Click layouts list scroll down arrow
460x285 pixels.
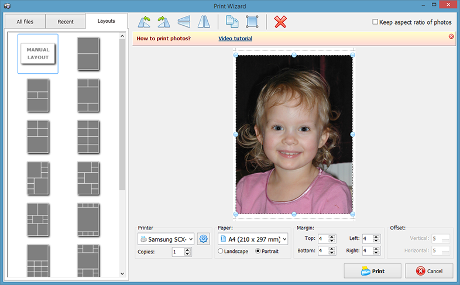point(122,274)
